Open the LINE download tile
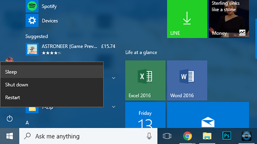Screen dimensions: 257x144 coord(187,19)
